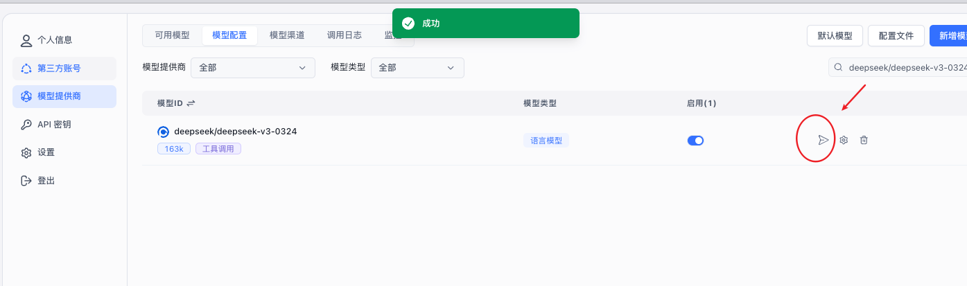Screen dimensions: 967x286
Task: Click the 启用(1) column header
Action: (702, 103)
